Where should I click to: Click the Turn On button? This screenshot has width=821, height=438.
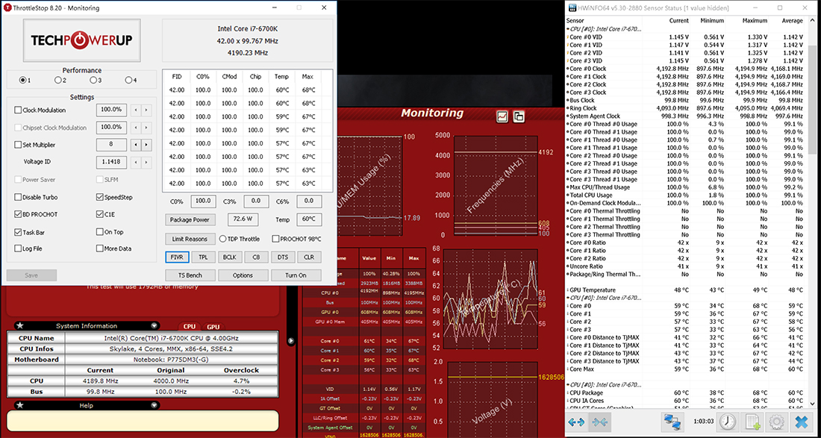click(296, 275)
